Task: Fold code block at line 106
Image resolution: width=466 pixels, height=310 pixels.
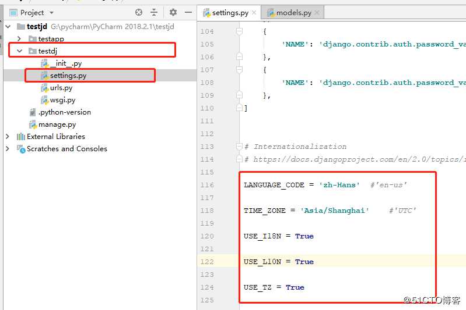Action: click(x=240, y=56)
